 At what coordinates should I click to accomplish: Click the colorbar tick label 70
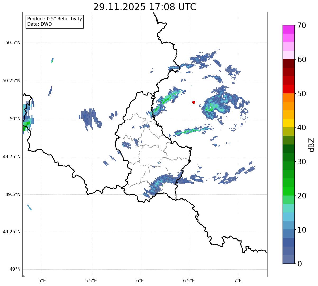click(302, 25)
